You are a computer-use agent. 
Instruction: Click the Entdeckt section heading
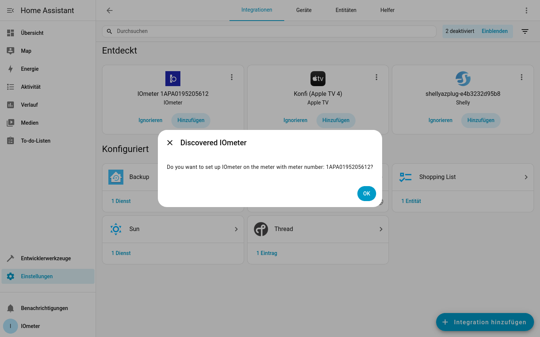120,51
